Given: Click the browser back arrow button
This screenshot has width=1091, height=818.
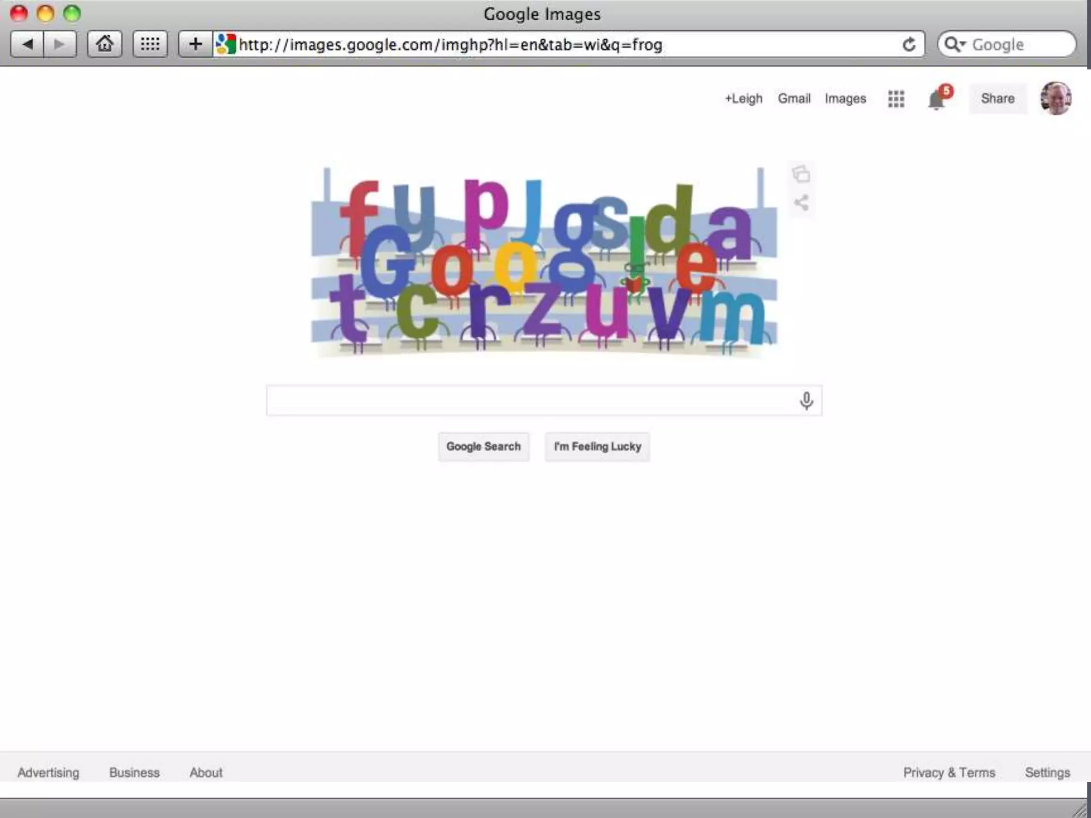Looking at the screenshot, I should tap(27, 44).
